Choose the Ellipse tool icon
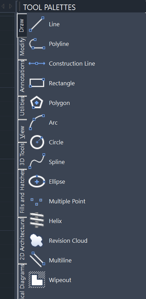The width and height of the screenshot is (146, 299). (37, 182)
